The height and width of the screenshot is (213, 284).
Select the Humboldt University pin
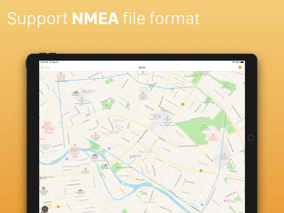pos(85,169)
